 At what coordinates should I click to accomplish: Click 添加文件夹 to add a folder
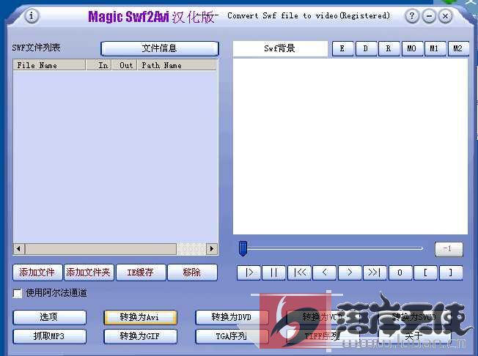(89, 272)
